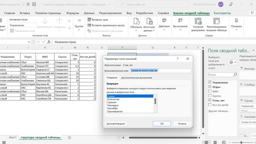The height and width of the screenshot is (144, 256).
Task: Open the PivotChart (Сводная диаграмма) icon
Action: 198,21
